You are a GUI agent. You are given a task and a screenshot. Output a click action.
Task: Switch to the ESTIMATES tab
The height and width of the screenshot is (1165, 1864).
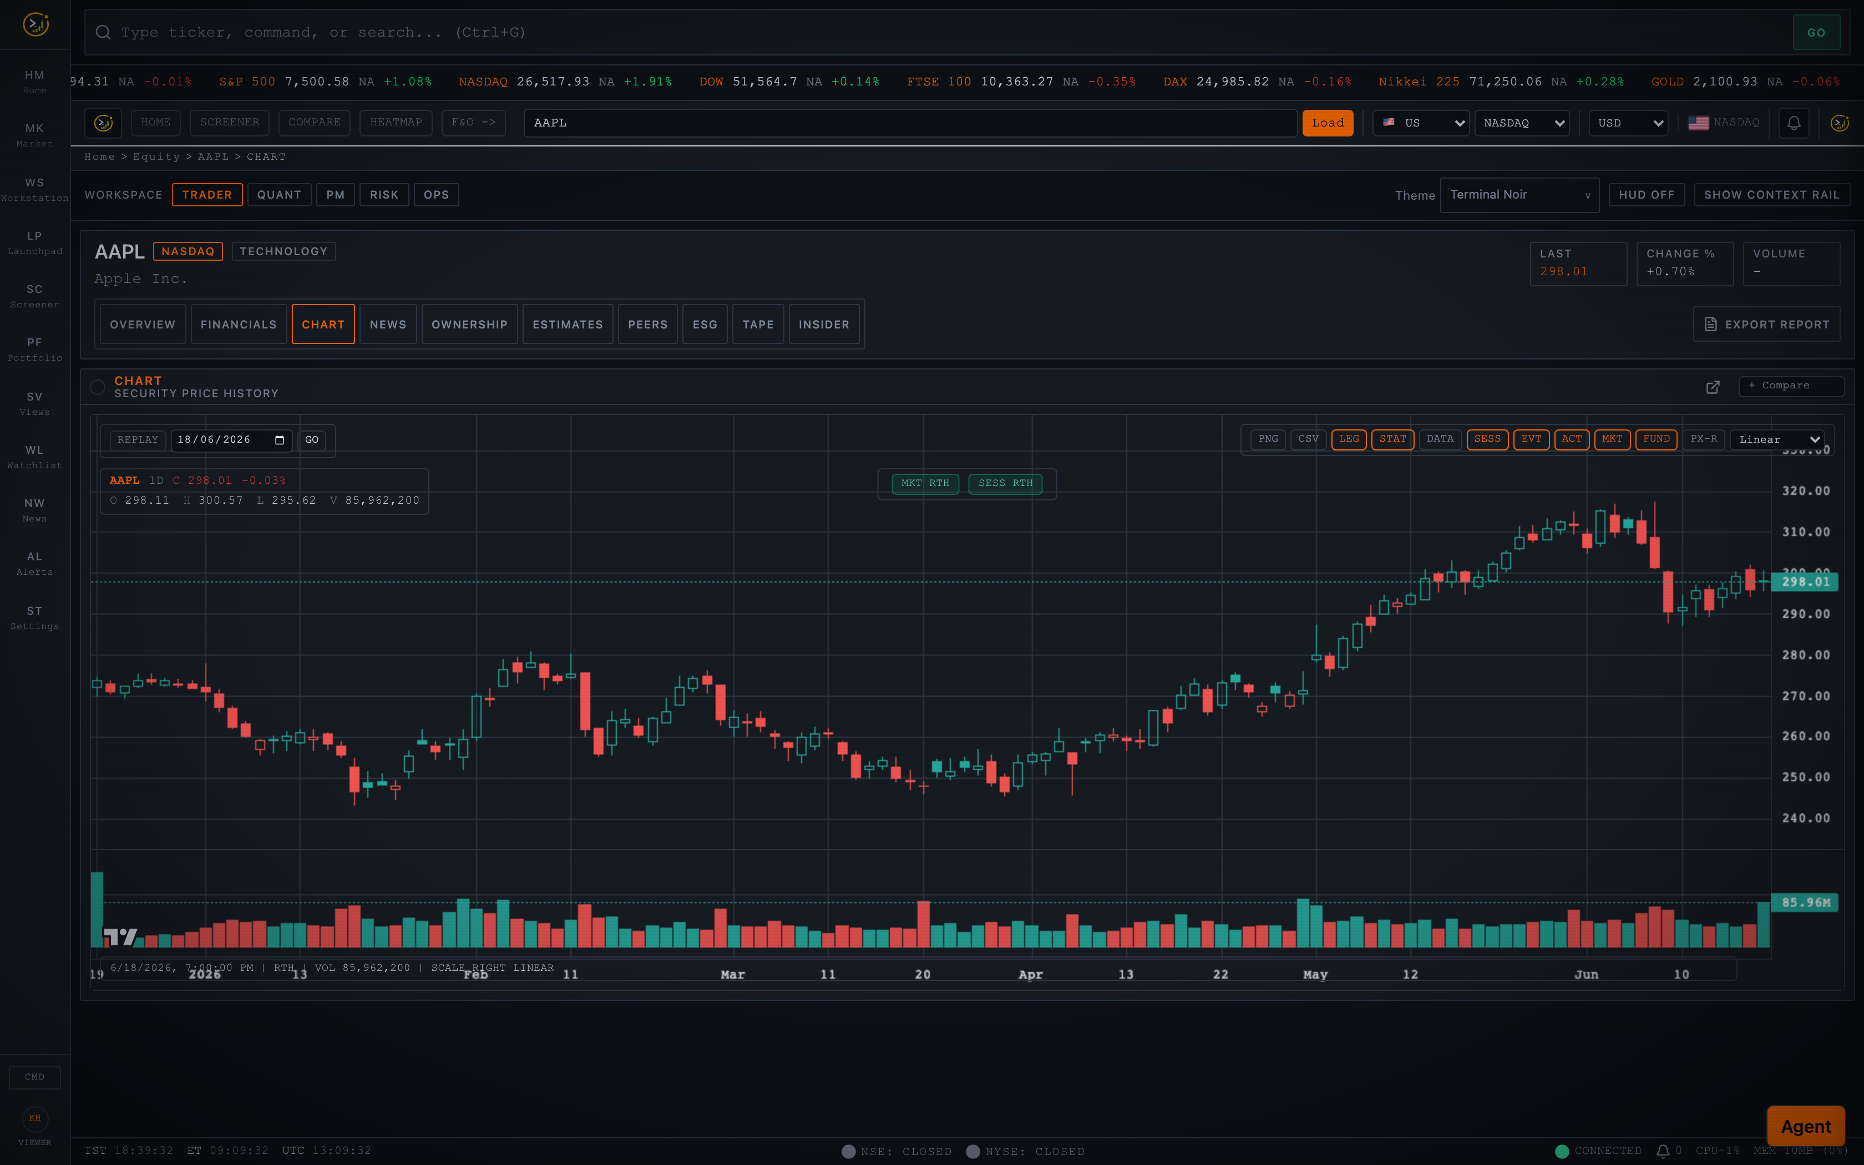pos(568,325)
